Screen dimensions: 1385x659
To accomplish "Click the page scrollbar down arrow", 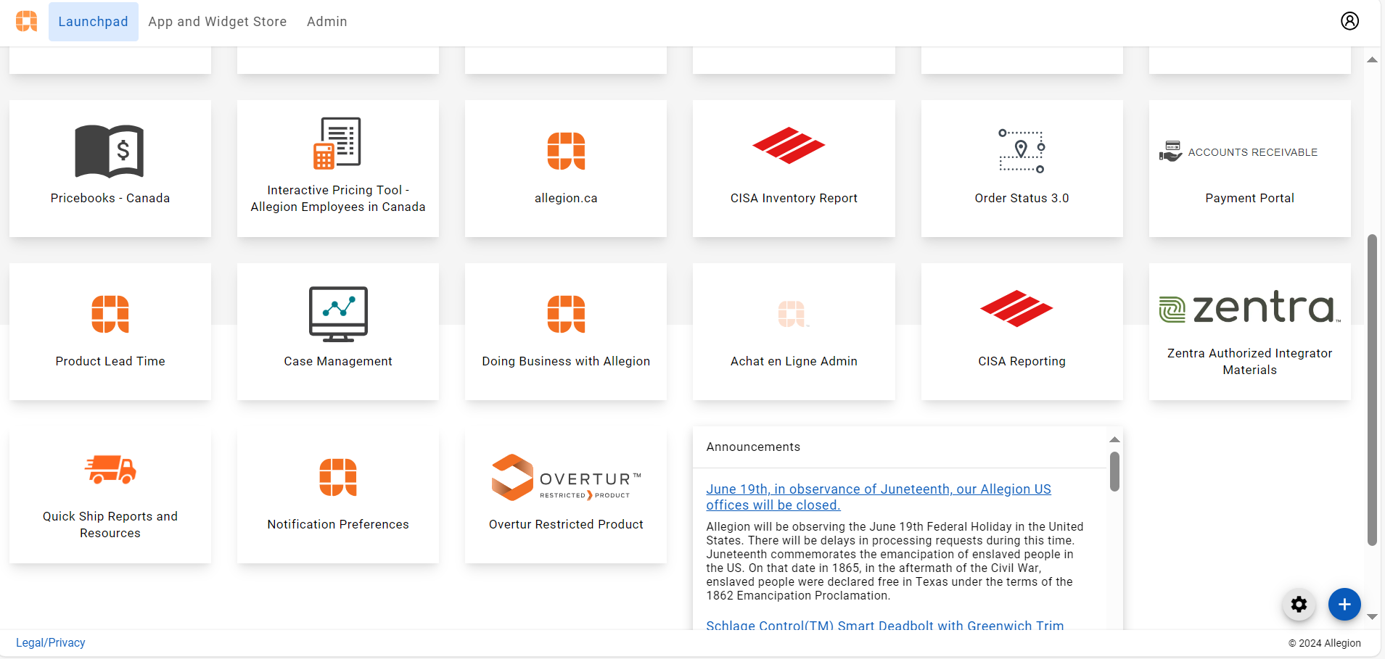I will pos(1372,617).
